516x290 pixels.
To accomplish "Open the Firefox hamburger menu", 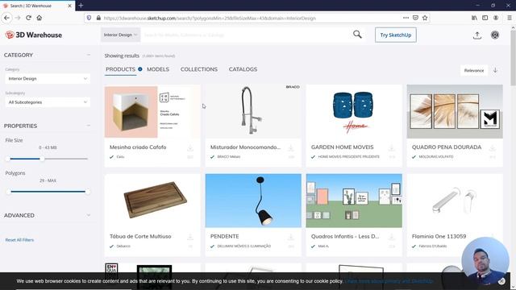I will tap(509, 18).
